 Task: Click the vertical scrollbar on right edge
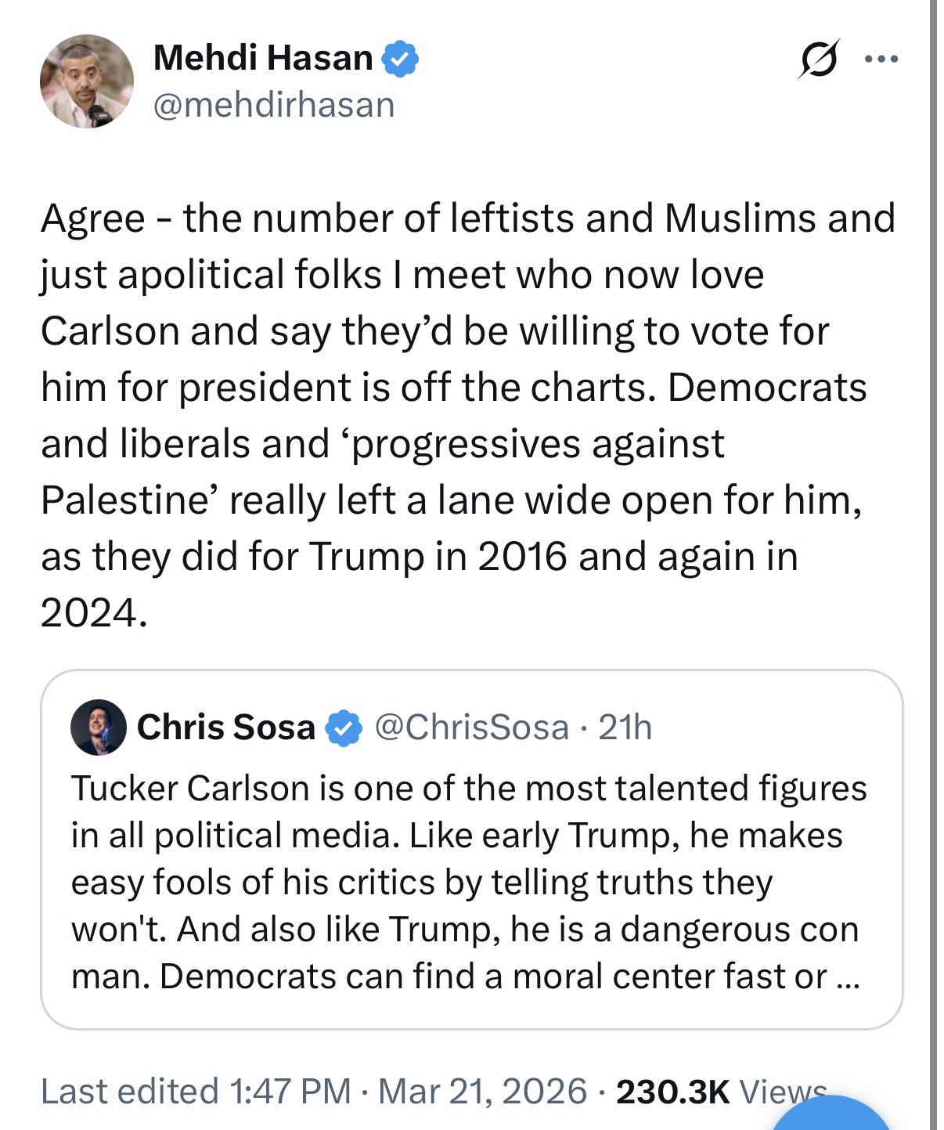[935, 548]
